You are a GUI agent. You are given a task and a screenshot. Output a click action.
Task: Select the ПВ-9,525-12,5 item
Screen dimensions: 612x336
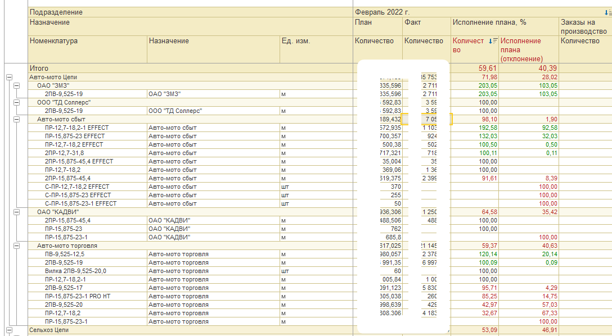pyautogui.click(x=64, y=254)
